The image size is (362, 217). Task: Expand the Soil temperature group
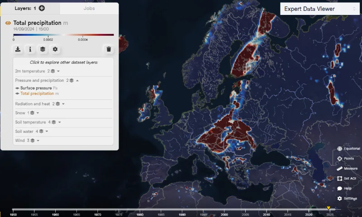coord(60,122)
